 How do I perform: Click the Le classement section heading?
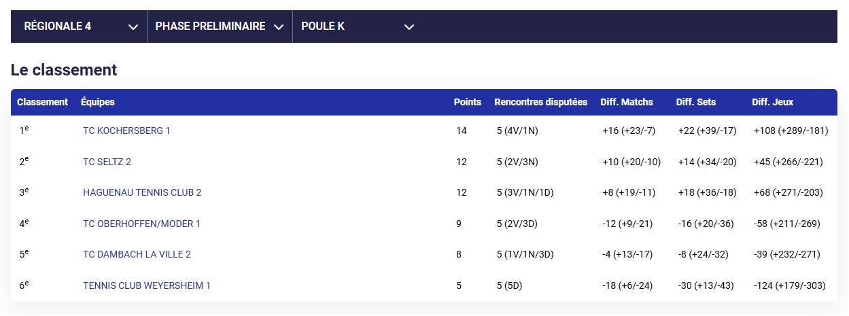(64, 69)
